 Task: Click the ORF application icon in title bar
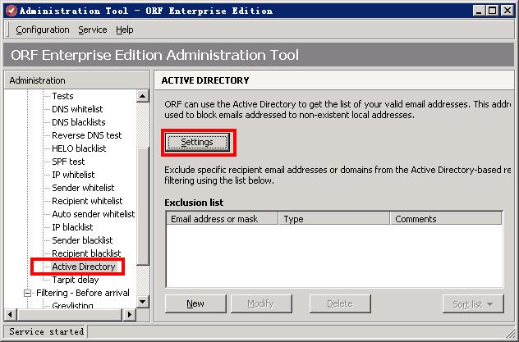11,11
